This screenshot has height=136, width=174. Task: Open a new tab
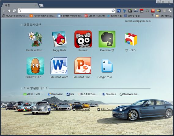41,5
